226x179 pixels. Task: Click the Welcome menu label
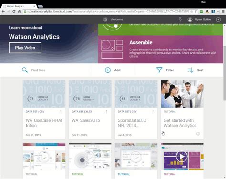coord(117,20)
